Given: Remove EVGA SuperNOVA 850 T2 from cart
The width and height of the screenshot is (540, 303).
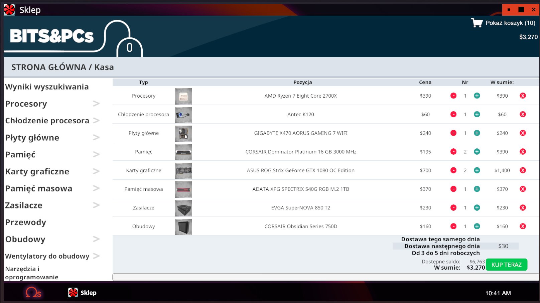Looking at the screenshot, I should 523,208.
